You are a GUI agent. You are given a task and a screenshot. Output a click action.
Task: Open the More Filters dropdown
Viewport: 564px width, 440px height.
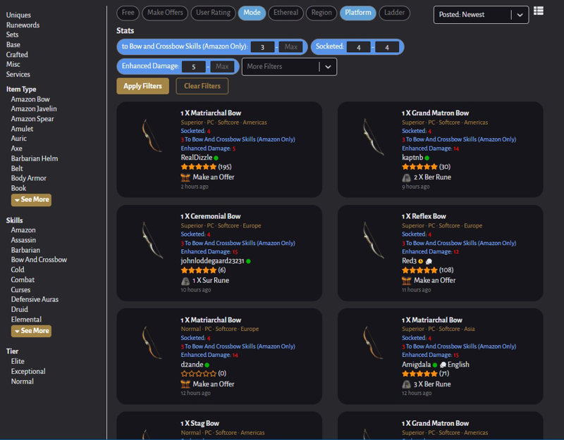point(289,66)
